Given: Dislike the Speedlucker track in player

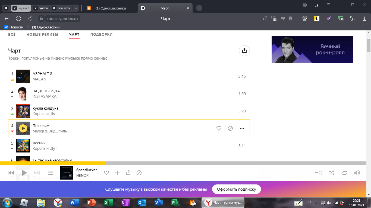Looking at the screenshot, I should [139, 173].
